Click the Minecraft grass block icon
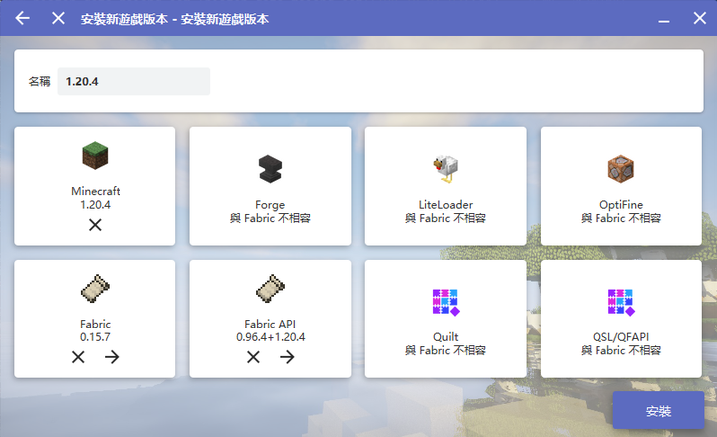 tap(95, 155)
